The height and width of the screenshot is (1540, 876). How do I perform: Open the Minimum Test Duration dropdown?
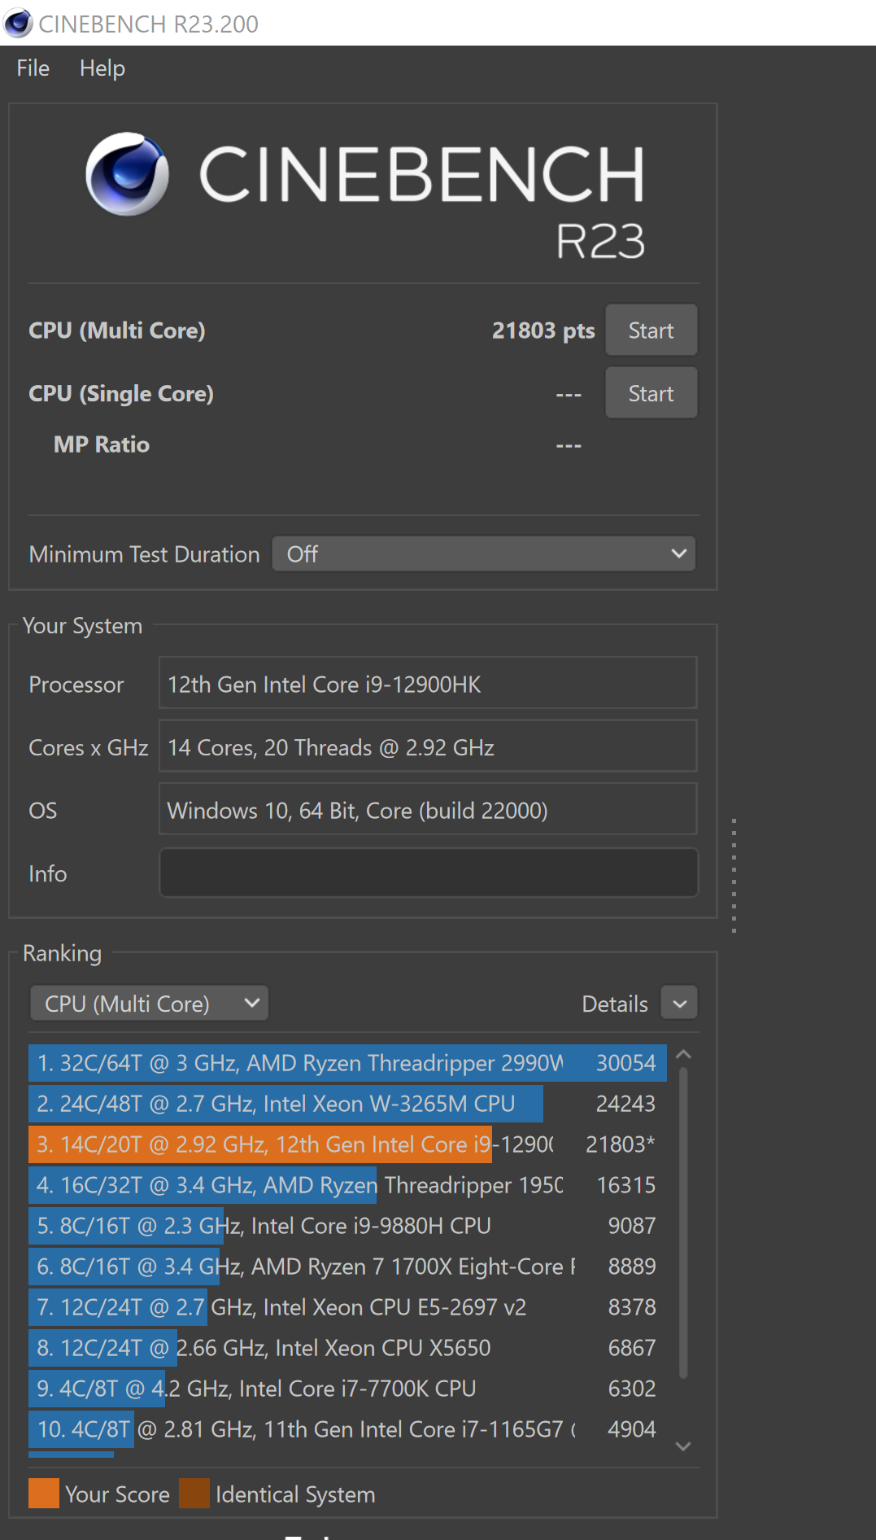483,554
